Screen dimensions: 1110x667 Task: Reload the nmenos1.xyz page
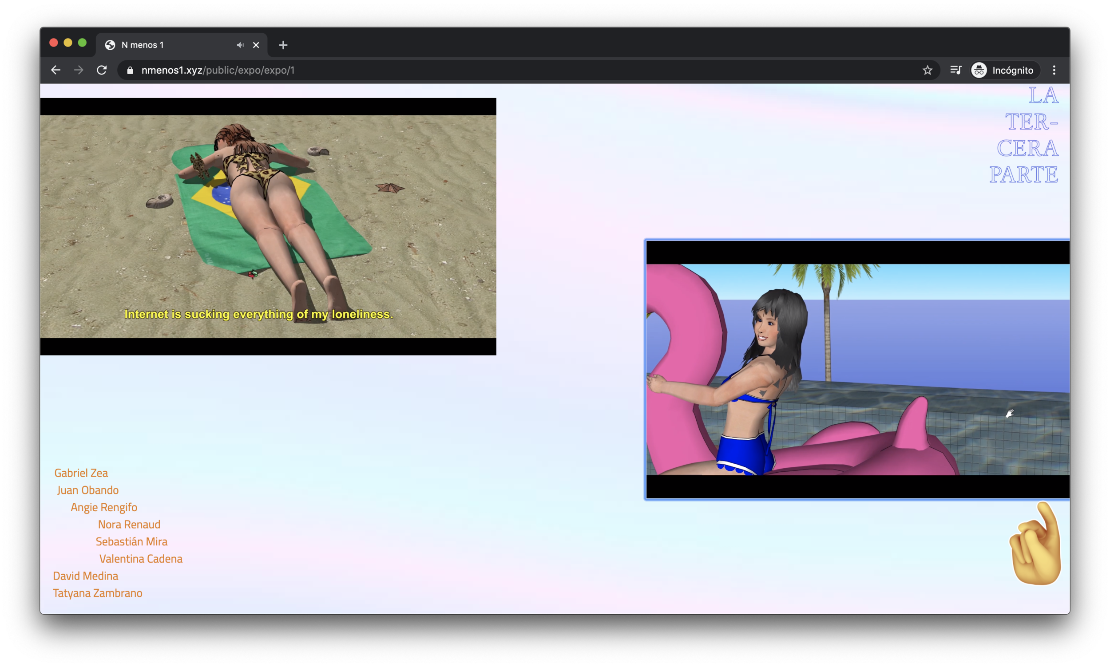tap(102, 70)
